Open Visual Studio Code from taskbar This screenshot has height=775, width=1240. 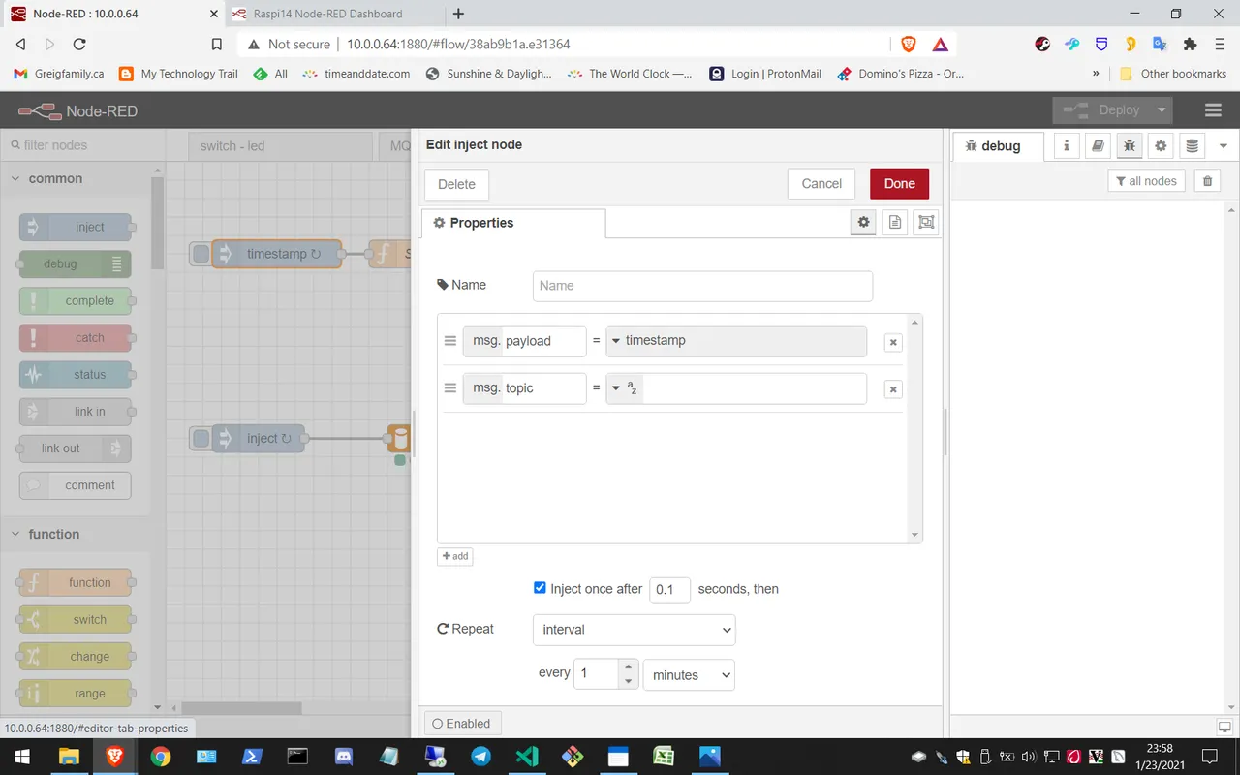pos(527,757)
